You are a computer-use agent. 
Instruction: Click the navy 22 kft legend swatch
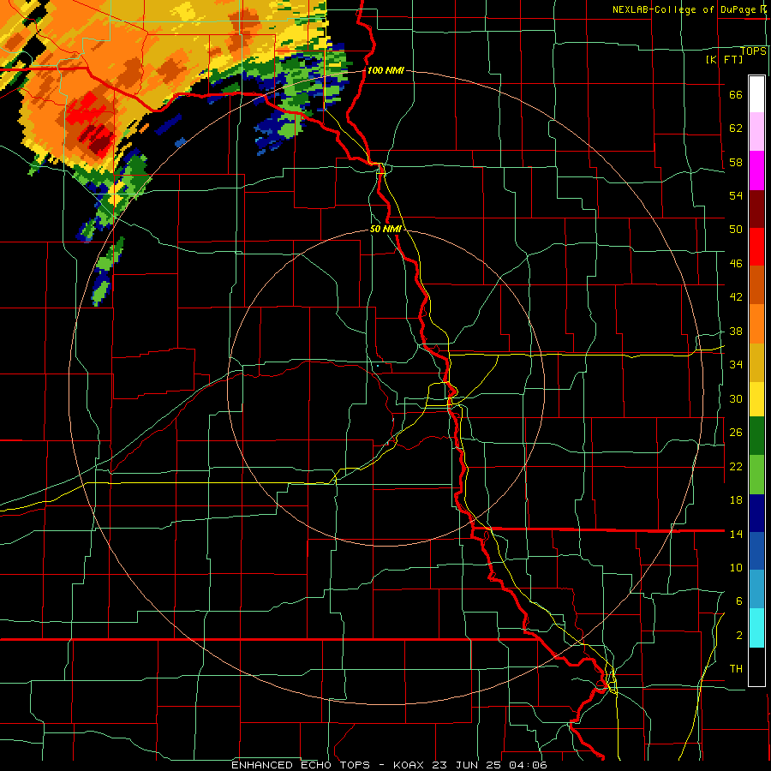tap(756, 513)
